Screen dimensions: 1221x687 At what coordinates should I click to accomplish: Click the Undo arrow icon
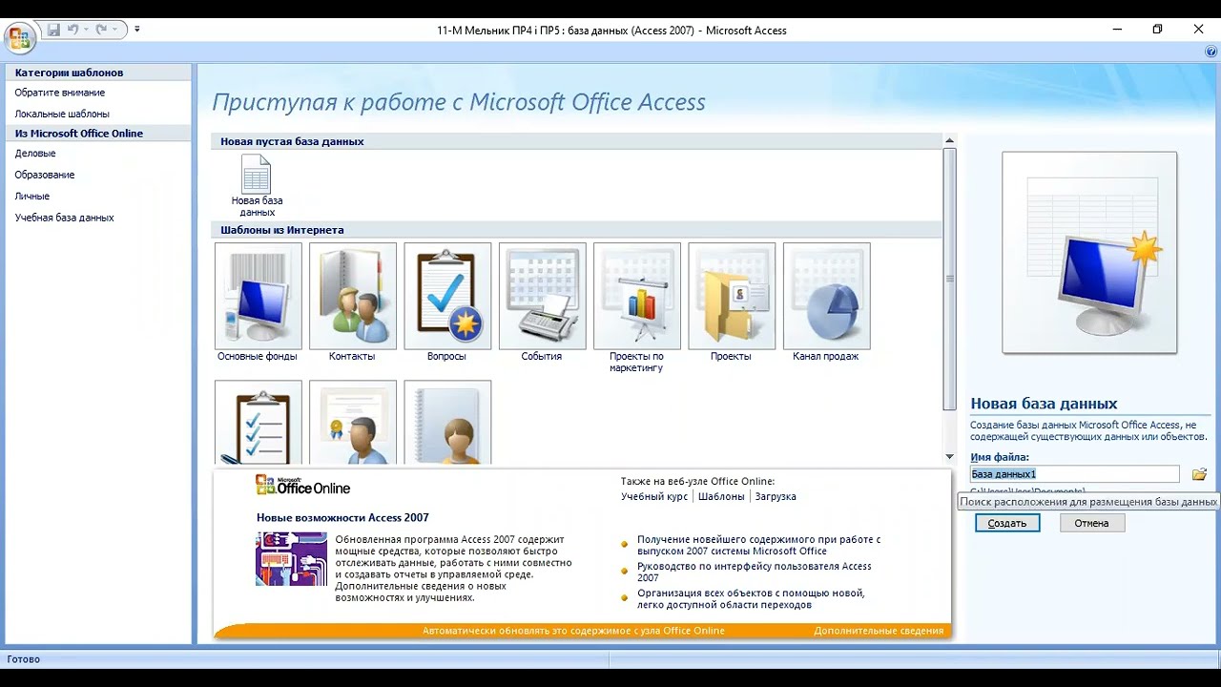click(x=73, y=30)
